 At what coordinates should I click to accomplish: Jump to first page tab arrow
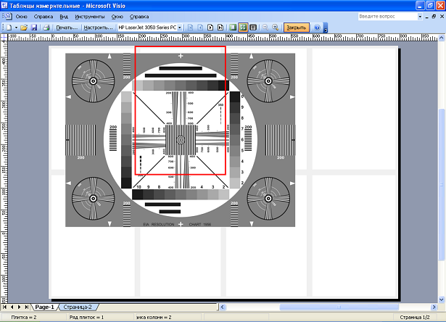(4, 307)
